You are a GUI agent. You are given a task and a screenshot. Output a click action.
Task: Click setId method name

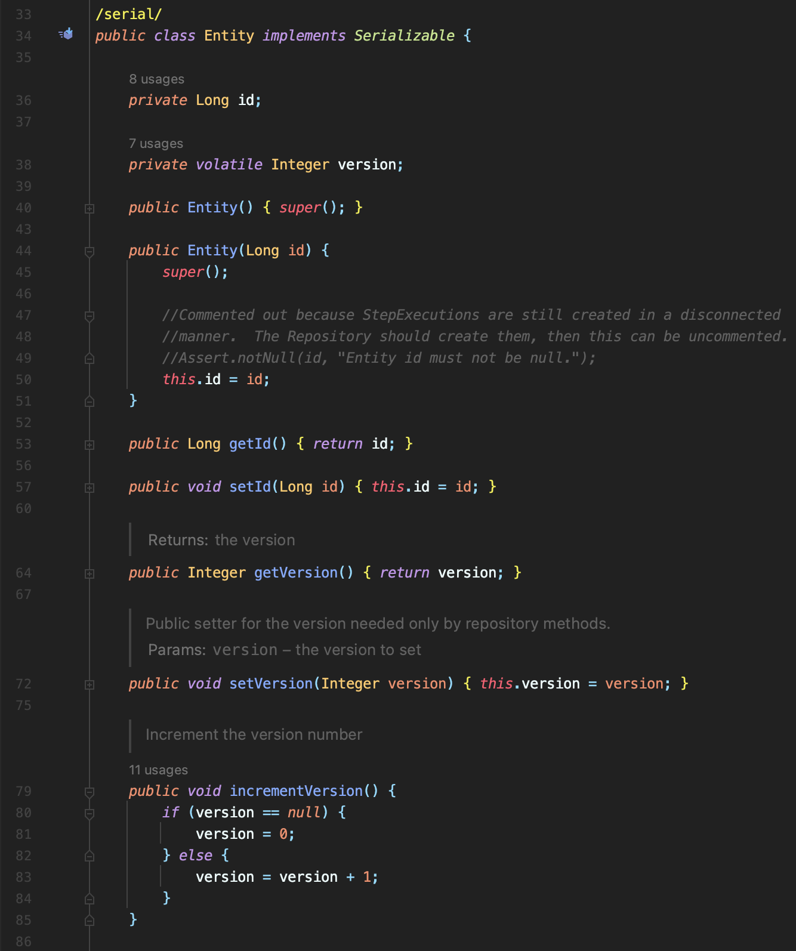[x=250, y=487]
